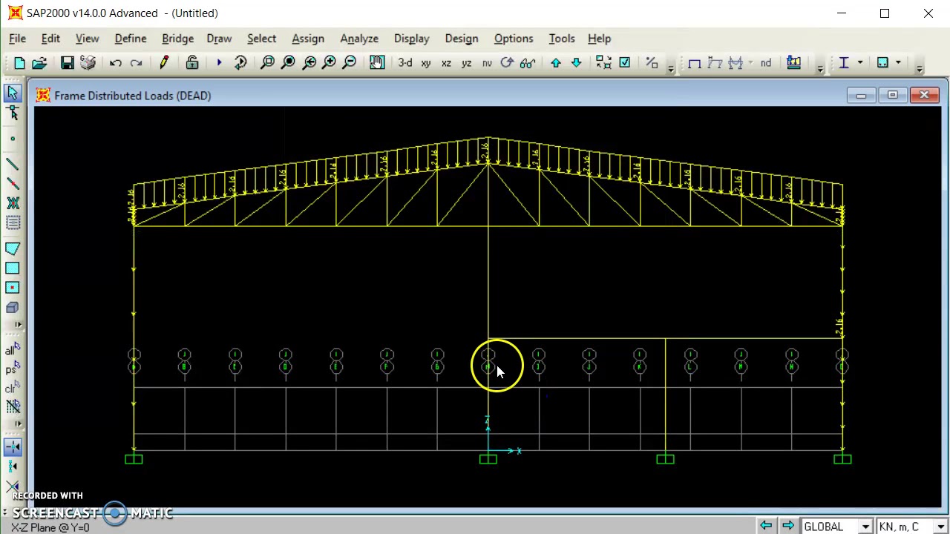Select draw poly area tool
Image resolution: width=950 pixels, height=534 pixels.
click(13, 248)
